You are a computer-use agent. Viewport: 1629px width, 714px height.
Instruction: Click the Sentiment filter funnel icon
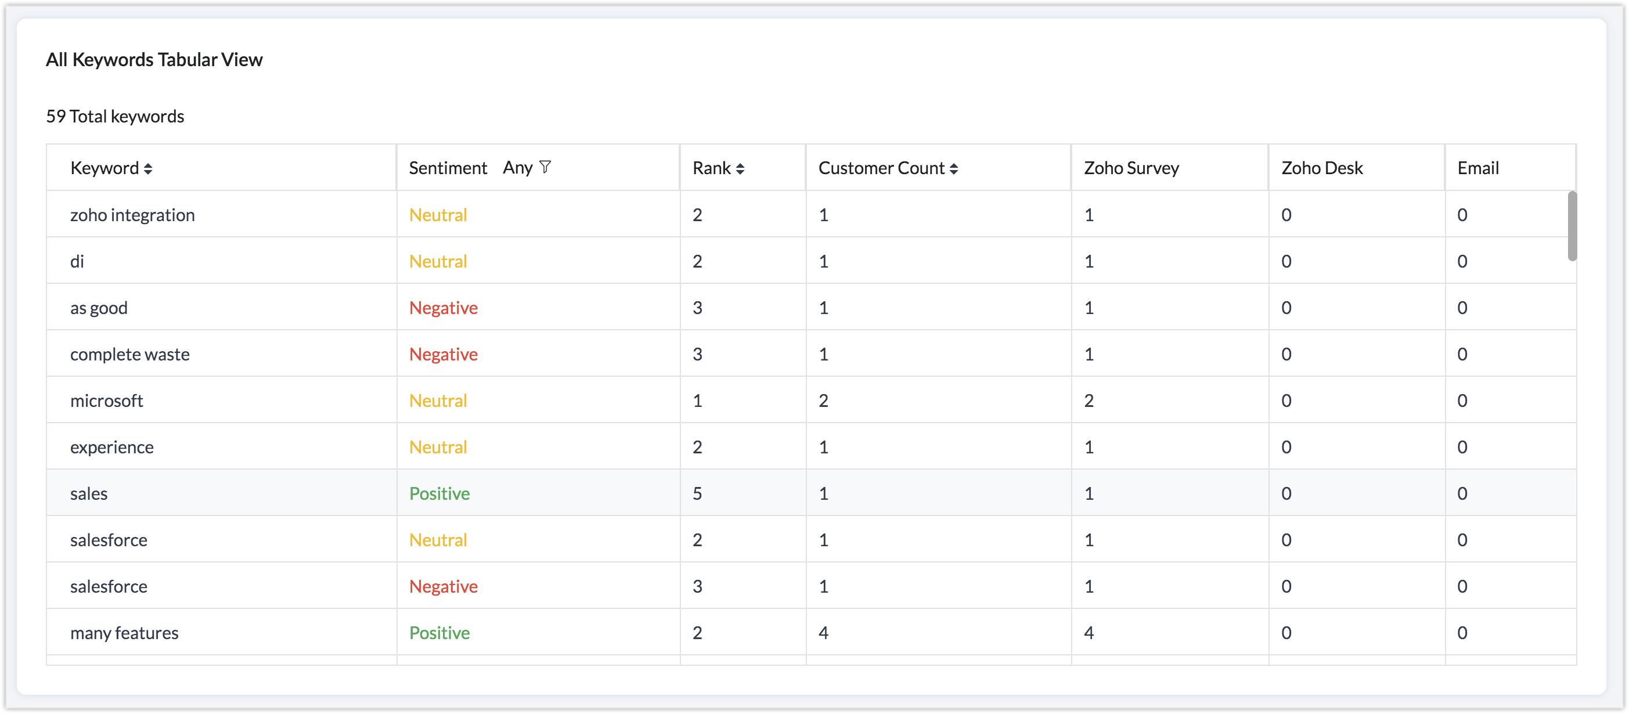(545, 168)
